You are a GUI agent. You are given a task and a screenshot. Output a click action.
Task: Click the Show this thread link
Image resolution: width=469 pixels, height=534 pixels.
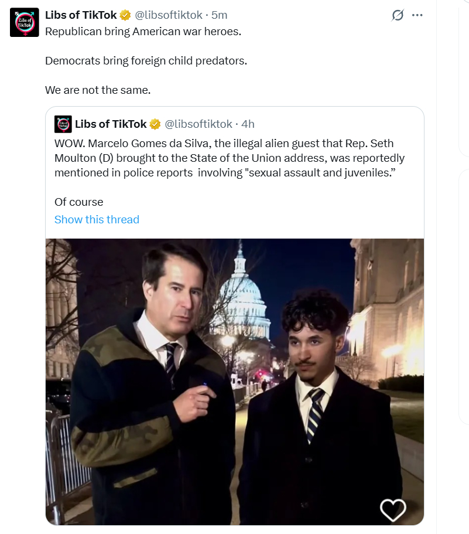[97, 219]
